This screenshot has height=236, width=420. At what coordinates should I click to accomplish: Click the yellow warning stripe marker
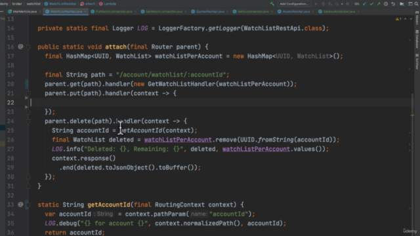[x=412, y=115]
